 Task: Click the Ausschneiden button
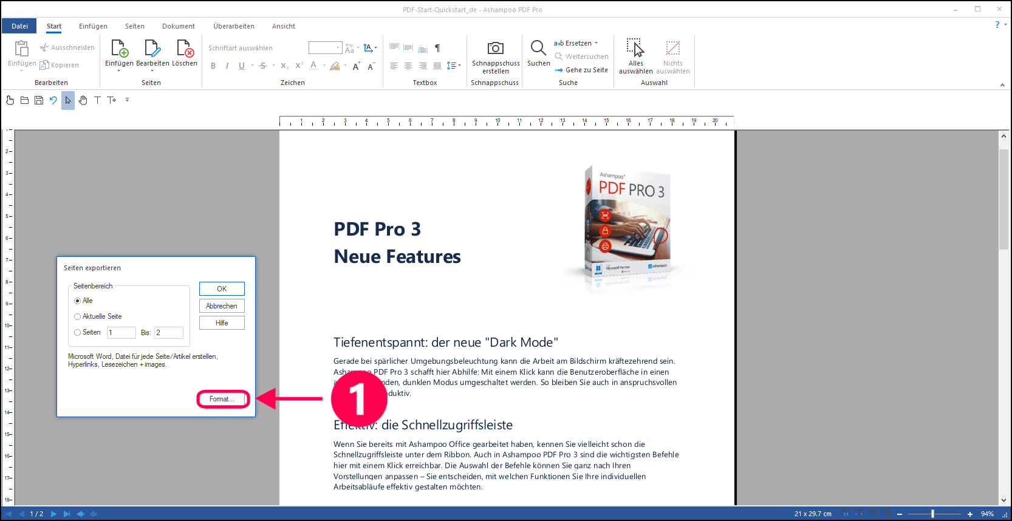[x=67, y=47]
